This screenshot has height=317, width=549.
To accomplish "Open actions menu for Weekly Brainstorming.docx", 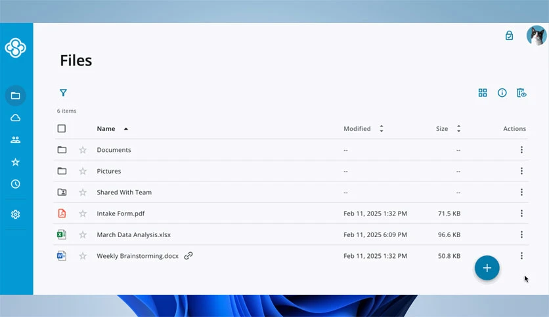I will coord(521,256).
